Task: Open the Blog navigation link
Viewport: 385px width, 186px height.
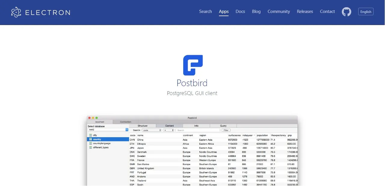Action: click(x=256, y=11)
